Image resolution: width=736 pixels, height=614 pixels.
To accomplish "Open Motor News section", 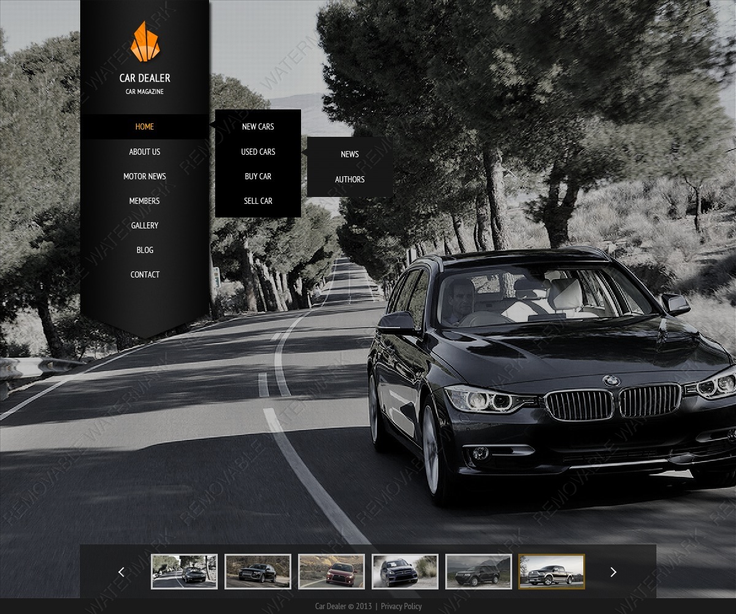I will click(x=145, y=176).
